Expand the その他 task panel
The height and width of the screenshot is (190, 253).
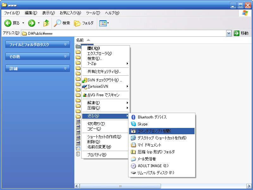[x=38, y=56]
